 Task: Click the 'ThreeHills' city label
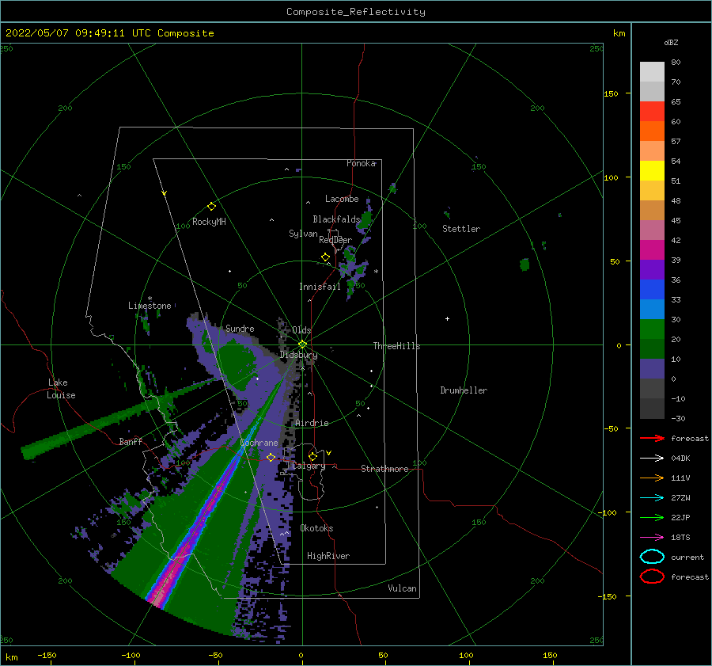point(396,346)
